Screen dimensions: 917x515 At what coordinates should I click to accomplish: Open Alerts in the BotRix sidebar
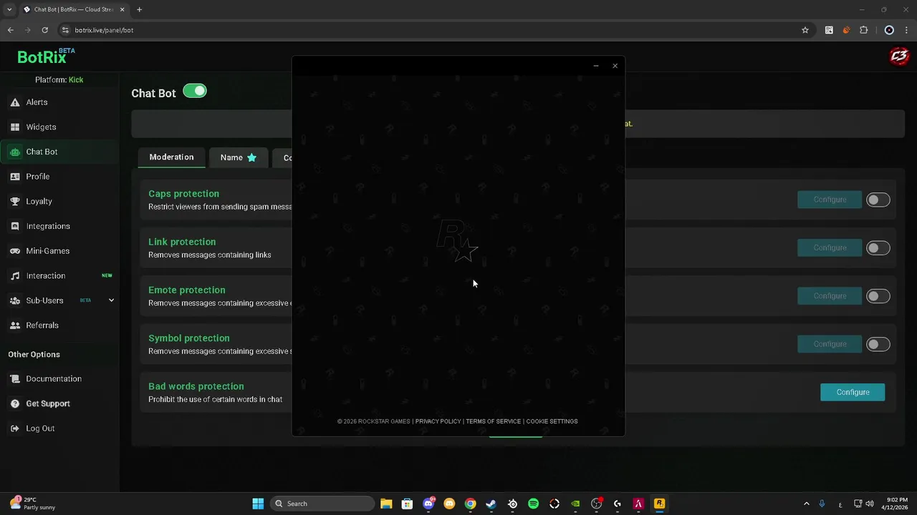click(37, 102)
